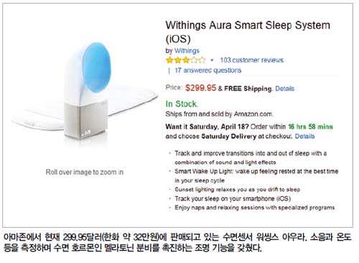
Task: Click the $299.95 price text
Action: 200,88
